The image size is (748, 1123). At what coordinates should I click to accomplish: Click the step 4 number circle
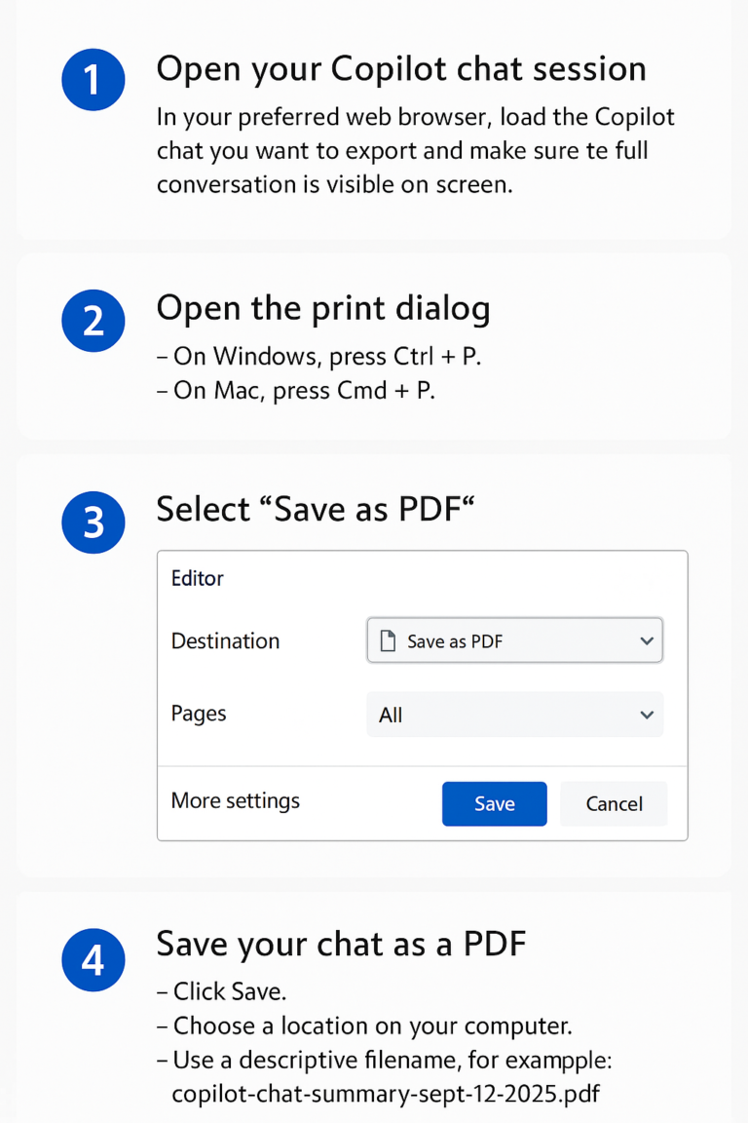[x=93, y=960]
